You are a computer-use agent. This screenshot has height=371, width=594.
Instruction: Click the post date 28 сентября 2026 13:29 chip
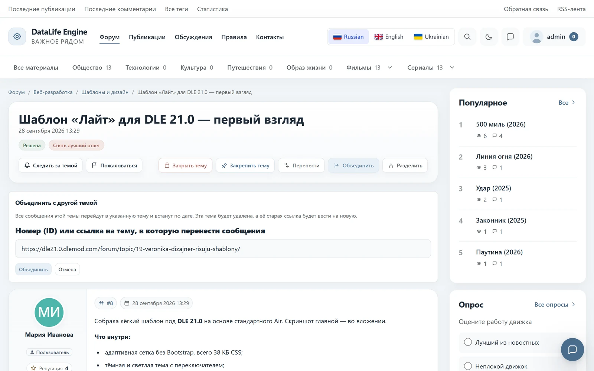(156, 303)
